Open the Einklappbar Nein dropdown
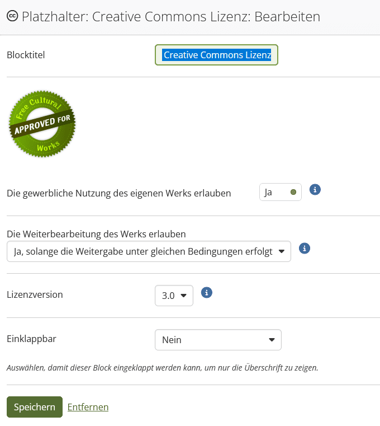380x426 pixels. click(x=218, y=340)
